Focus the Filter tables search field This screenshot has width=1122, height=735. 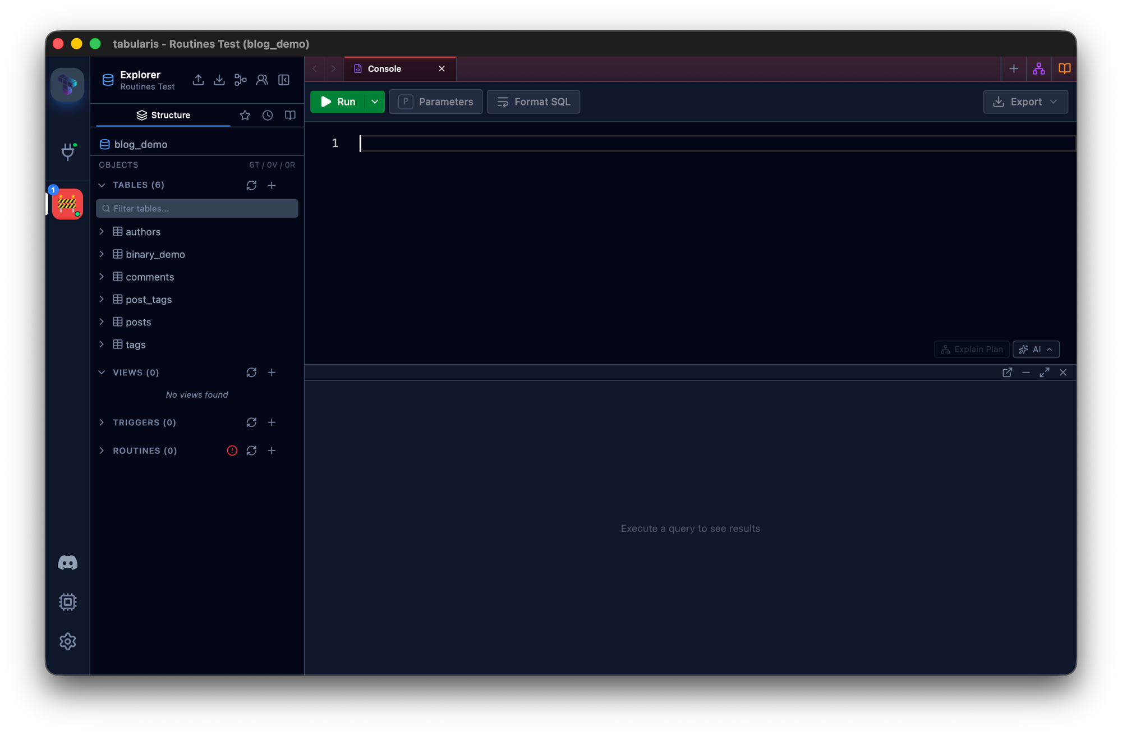tap(197, 208)
